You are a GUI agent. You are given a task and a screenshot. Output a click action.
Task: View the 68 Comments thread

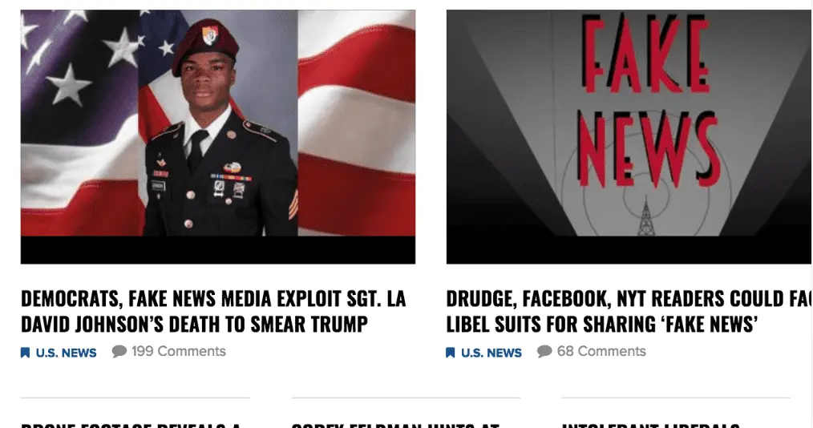pos(601,351)
